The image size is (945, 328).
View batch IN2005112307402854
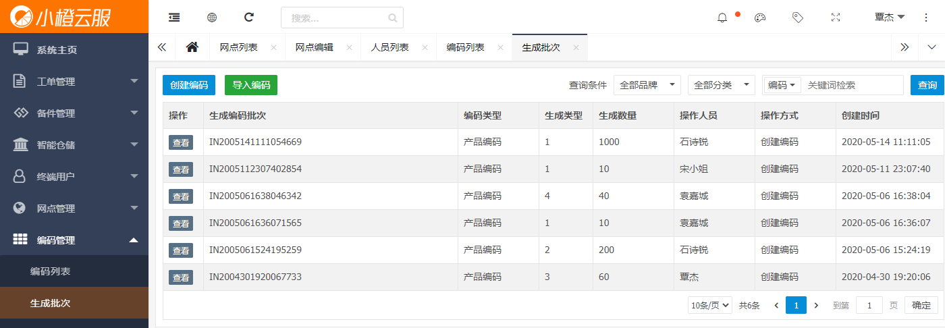[x=181, y=169]
